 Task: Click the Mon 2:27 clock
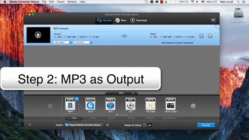[212, 2]
